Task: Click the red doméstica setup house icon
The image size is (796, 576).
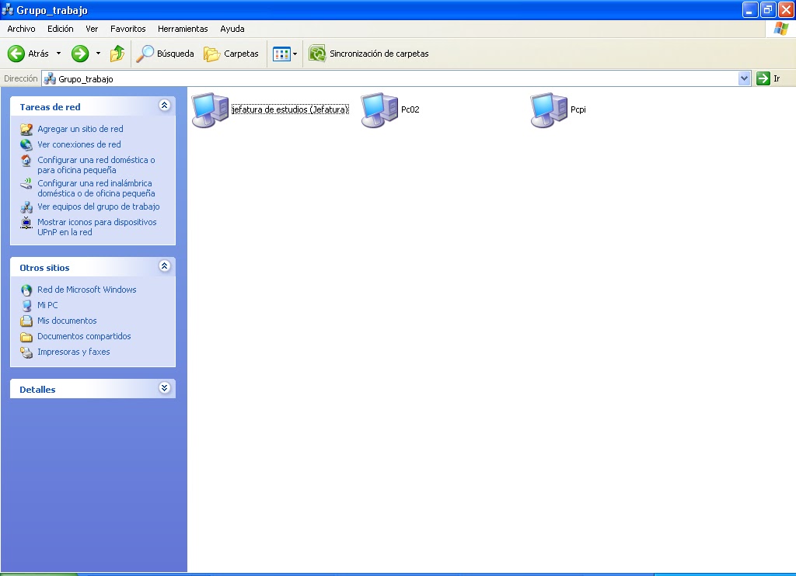Action: pos(26,161)
